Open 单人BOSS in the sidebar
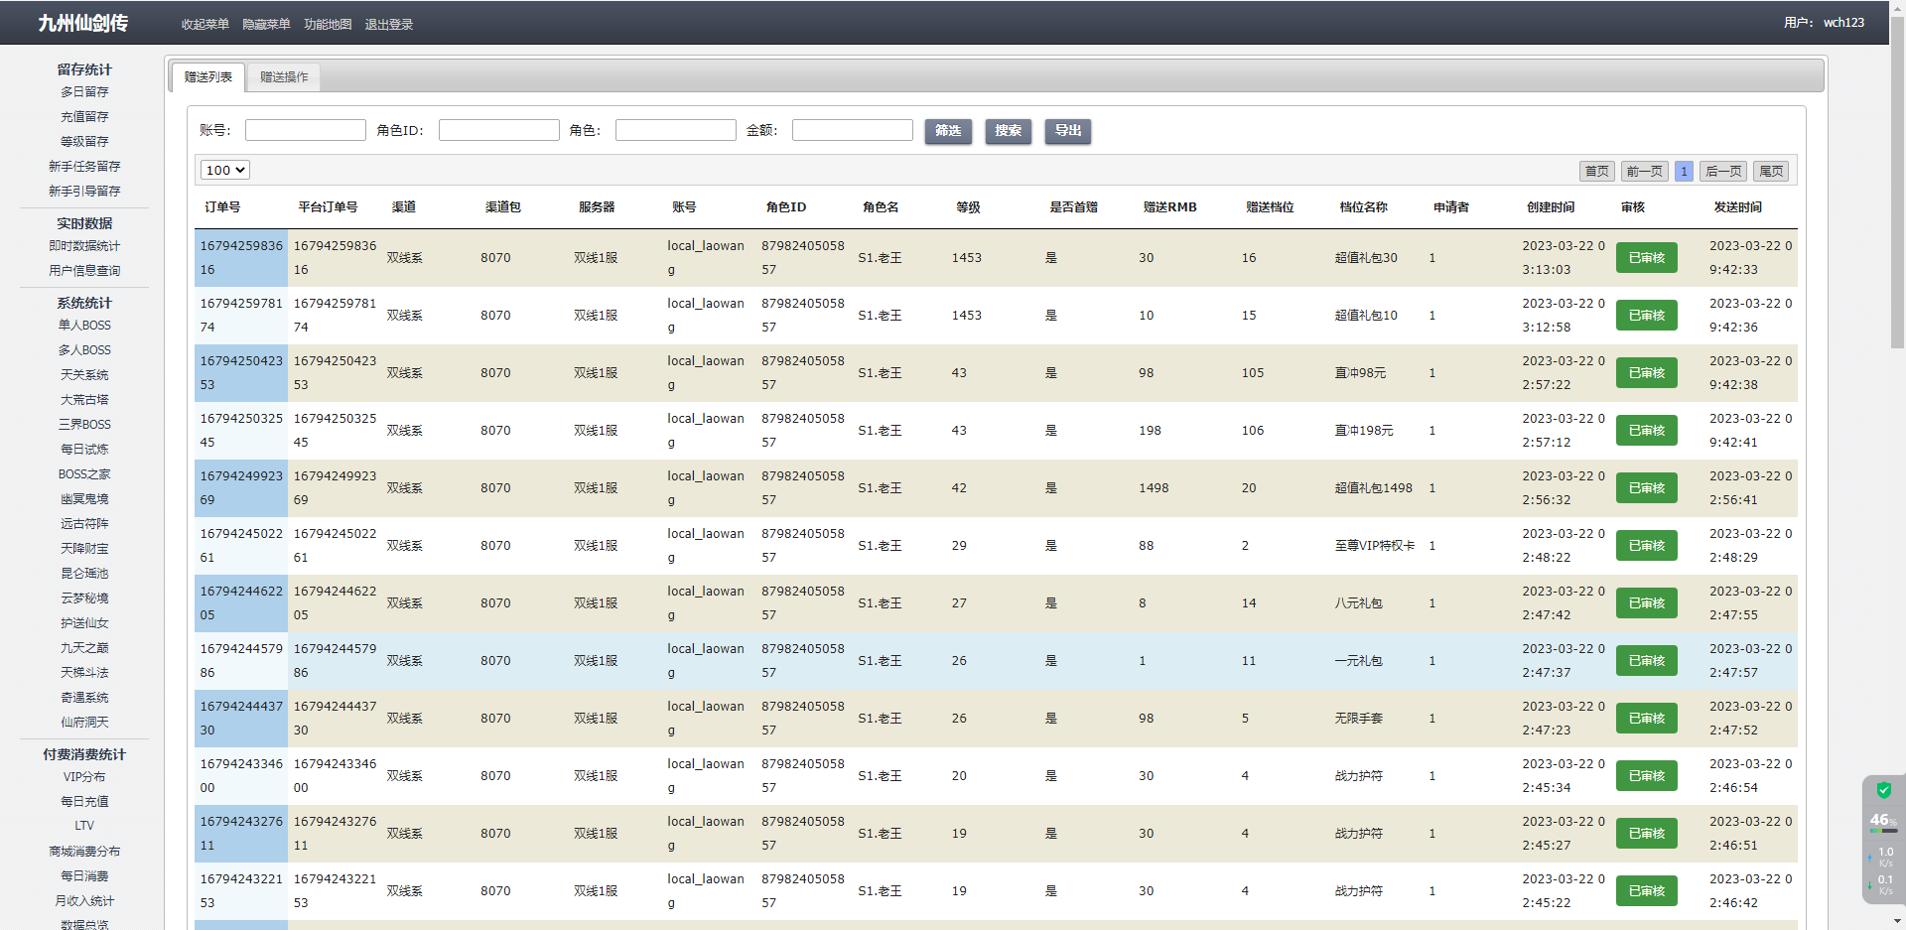Screen dimensions: 1906x930 coord(84,326)
